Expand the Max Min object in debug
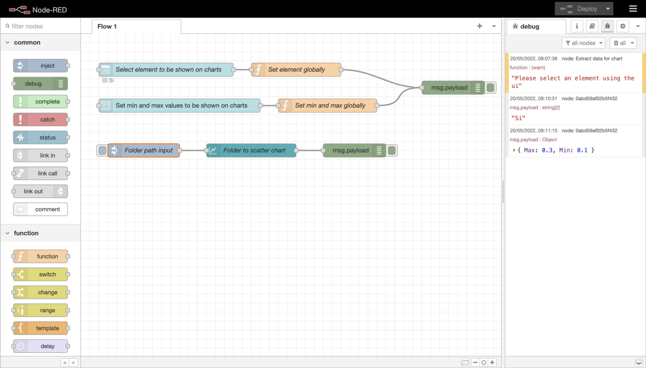The width and height of the screenshot is (646, 368). pos(514,150)
